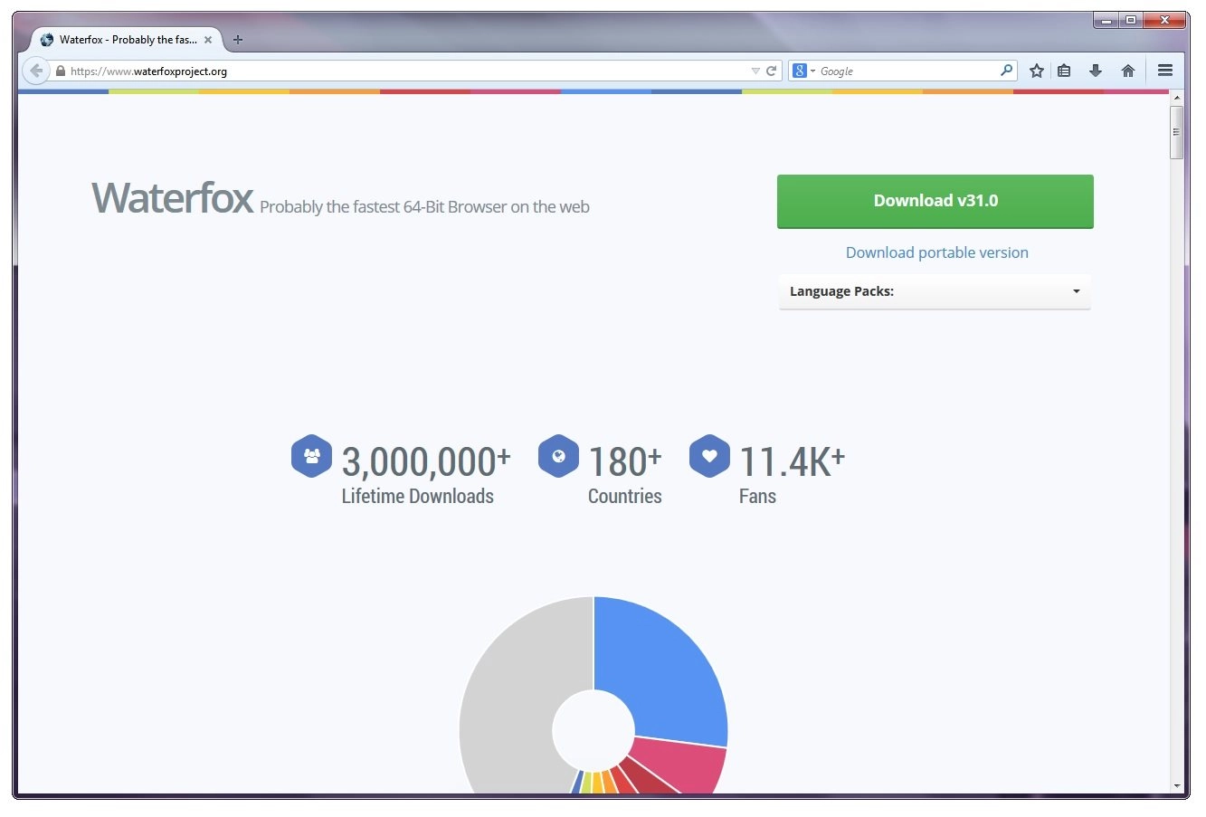The image size is (1206, 817).
Task: Click the Countries globe icon
Action: click(x=558, y=456)
